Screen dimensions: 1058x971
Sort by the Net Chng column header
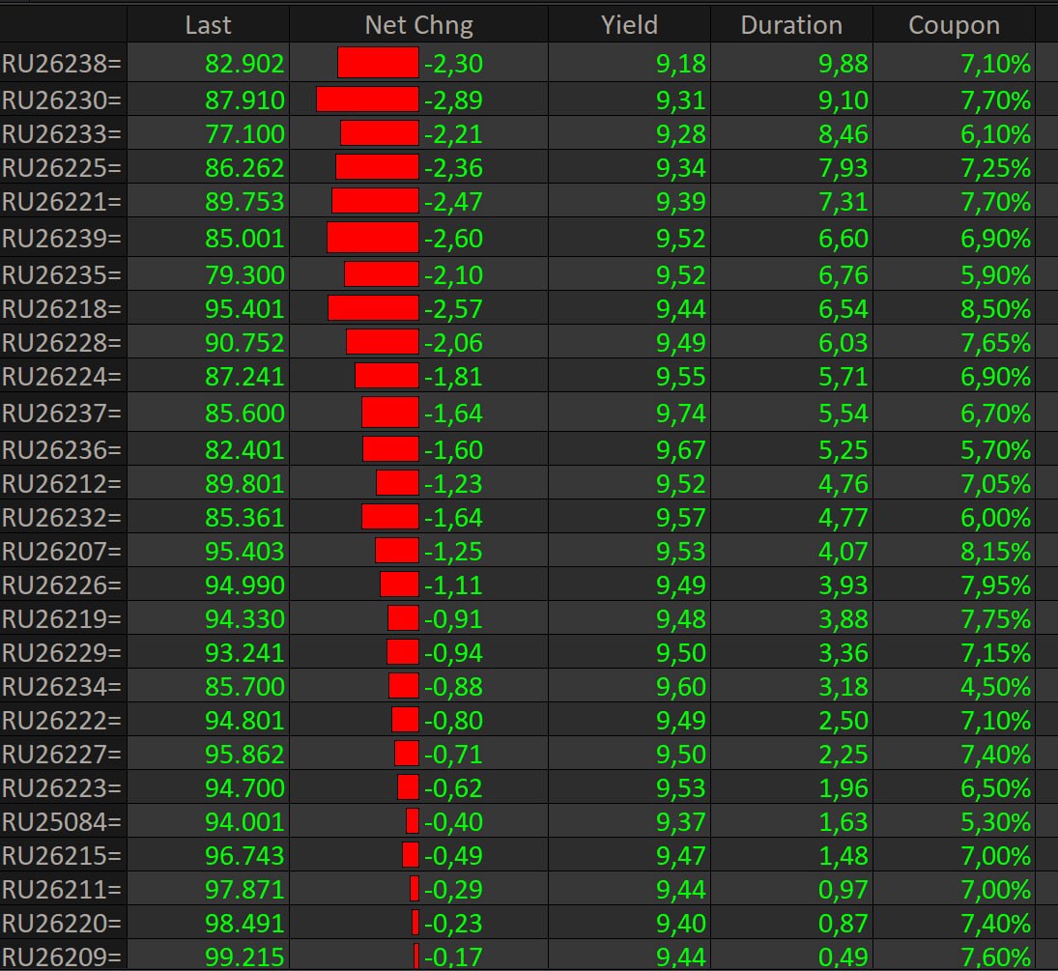(x=418, y=25)
